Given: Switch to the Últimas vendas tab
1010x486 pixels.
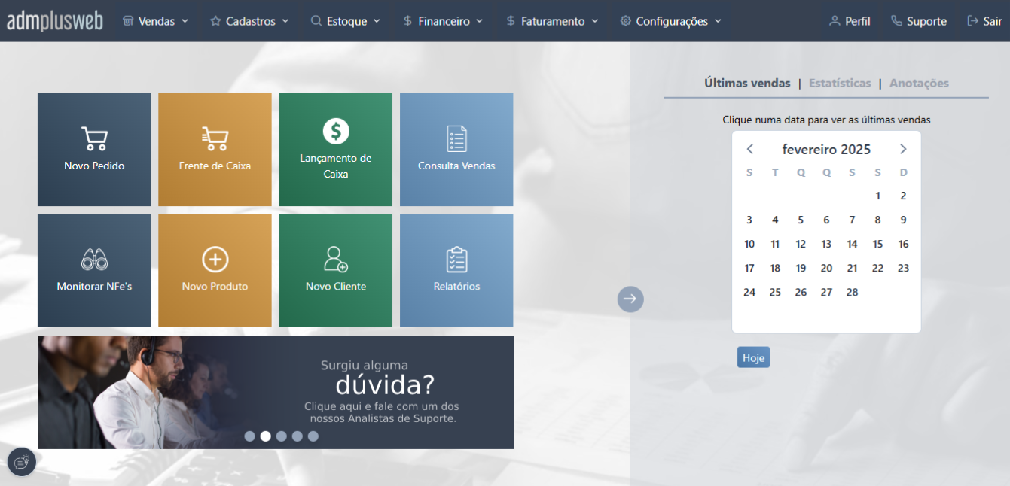Looking at the screenshot, I should pos(747,83).
